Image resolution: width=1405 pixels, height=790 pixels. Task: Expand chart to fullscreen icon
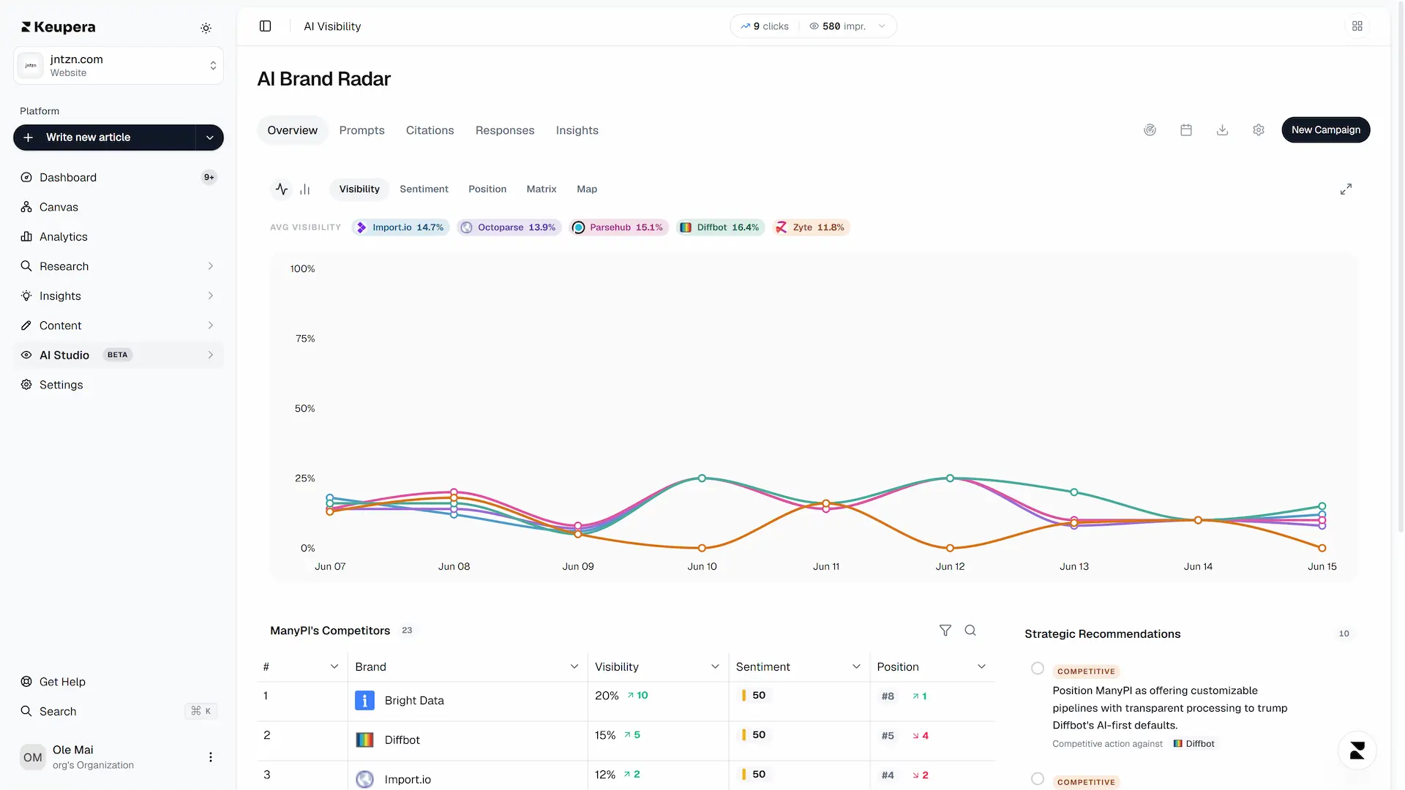pos(1346,189)
